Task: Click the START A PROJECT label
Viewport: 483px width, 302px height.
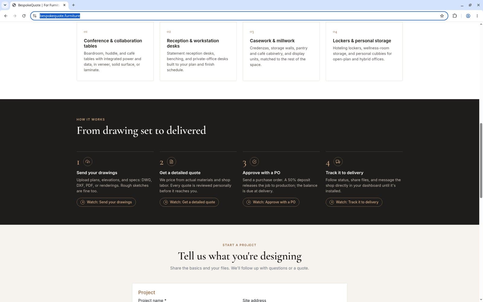Action: [x=239, y=245]
